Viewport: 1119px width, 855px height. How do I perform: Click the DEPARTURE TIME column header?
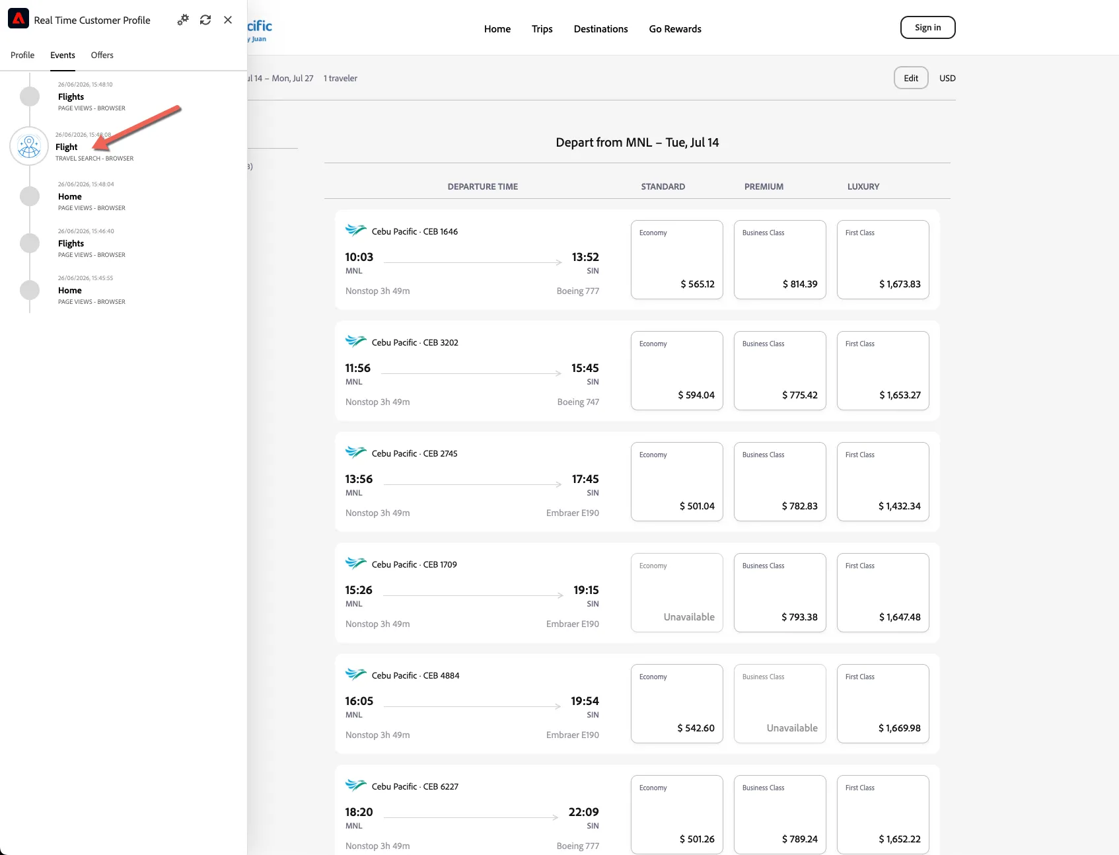483,187
